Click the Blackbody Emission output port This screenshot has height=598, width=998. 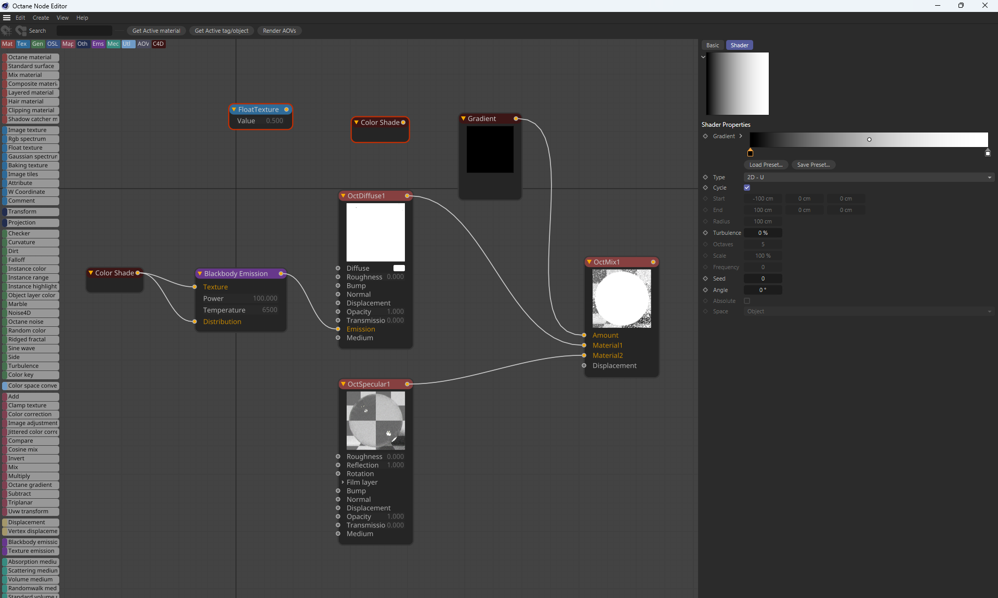click(x=281, y=273)
